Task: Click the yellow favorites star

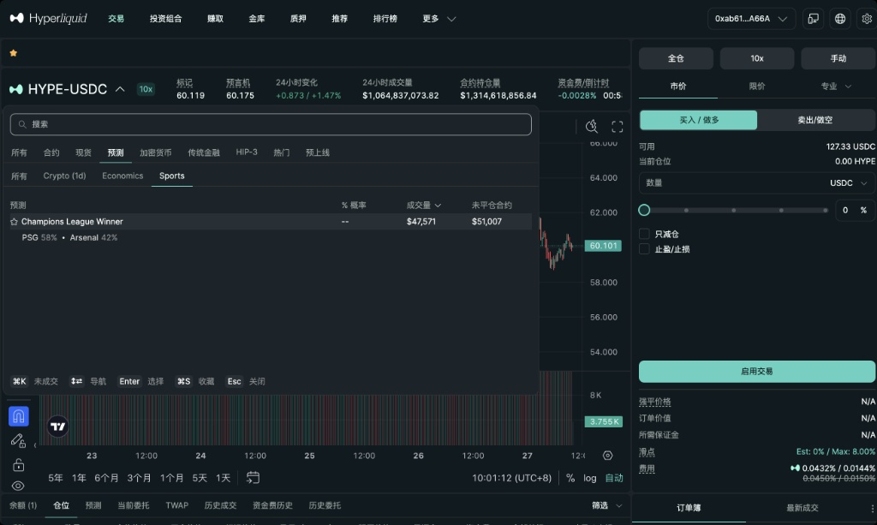Action: pyautogui.click(x=14, y=53)
